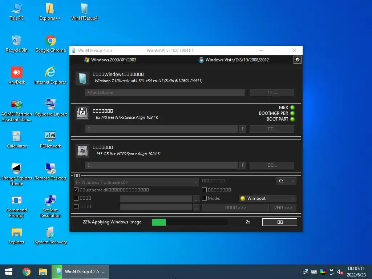Open the AnyDesk desktop icon
The image size is (372, 279).
[x=17, y=76]
